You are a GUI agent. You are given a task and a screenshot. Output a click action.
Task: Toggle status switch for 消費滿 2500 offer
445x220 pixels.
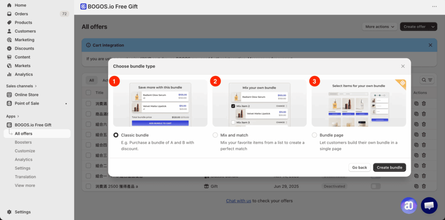376,186
